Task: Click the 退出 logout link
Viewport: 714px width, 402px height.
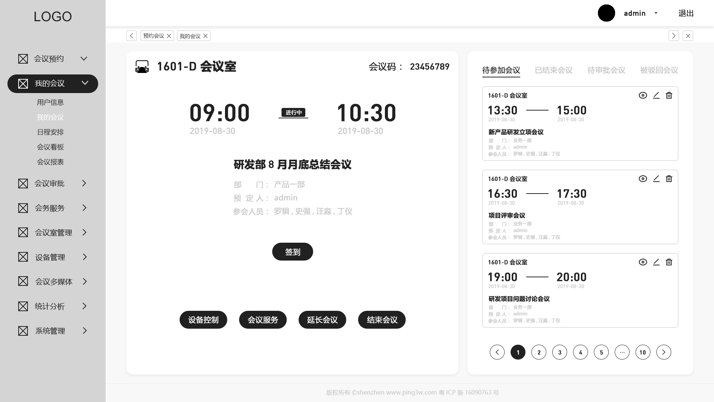Action: pos(686,13)
